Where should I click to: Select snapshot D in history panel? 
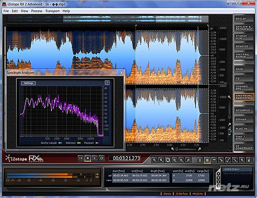[218, 186]
